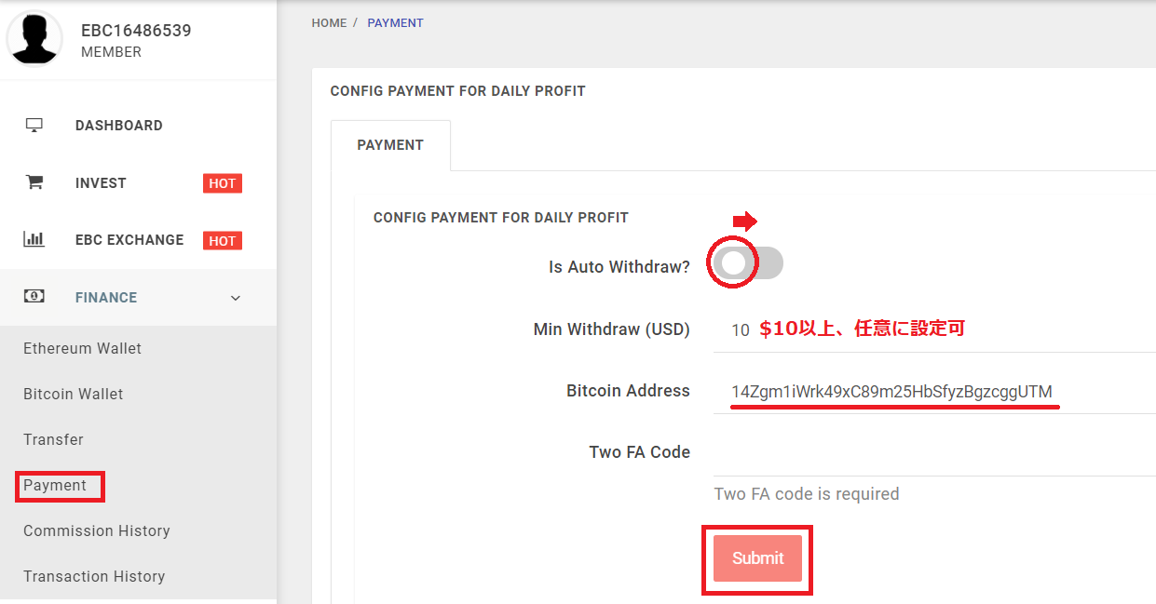This screenshot has width=1156, height=604.
Task: Click the Two FA Code field
Action: click(932, 453)
